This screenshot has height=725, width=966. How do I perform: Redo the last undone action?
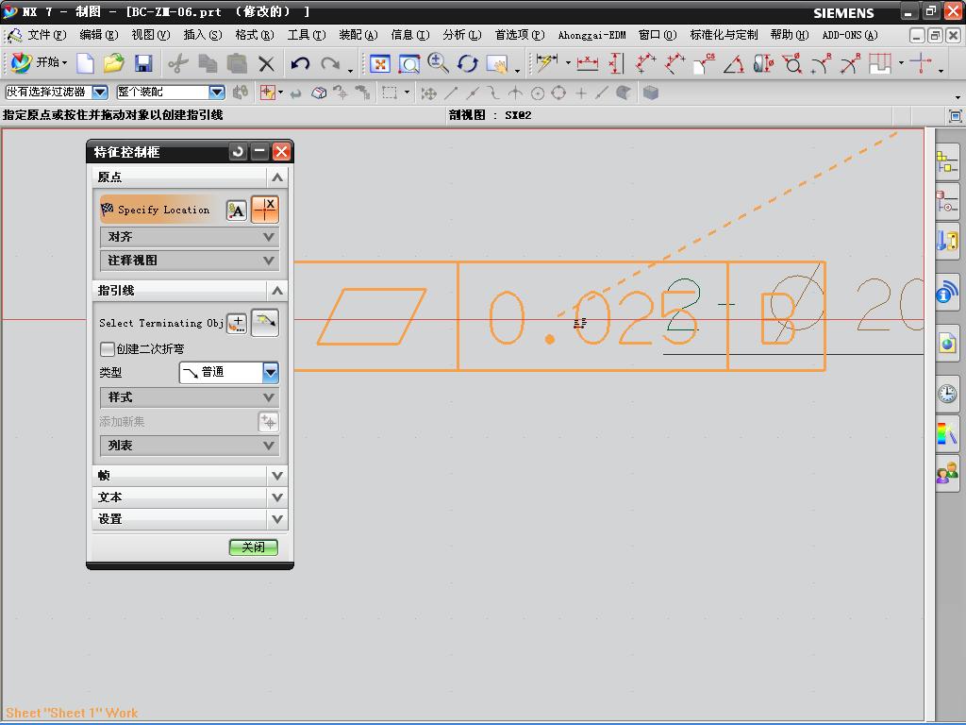(330, 63)
